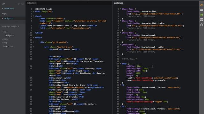Viewport: 204px width, 114px height.
Task: Fold the body rule at line 24
Action: 120,64
